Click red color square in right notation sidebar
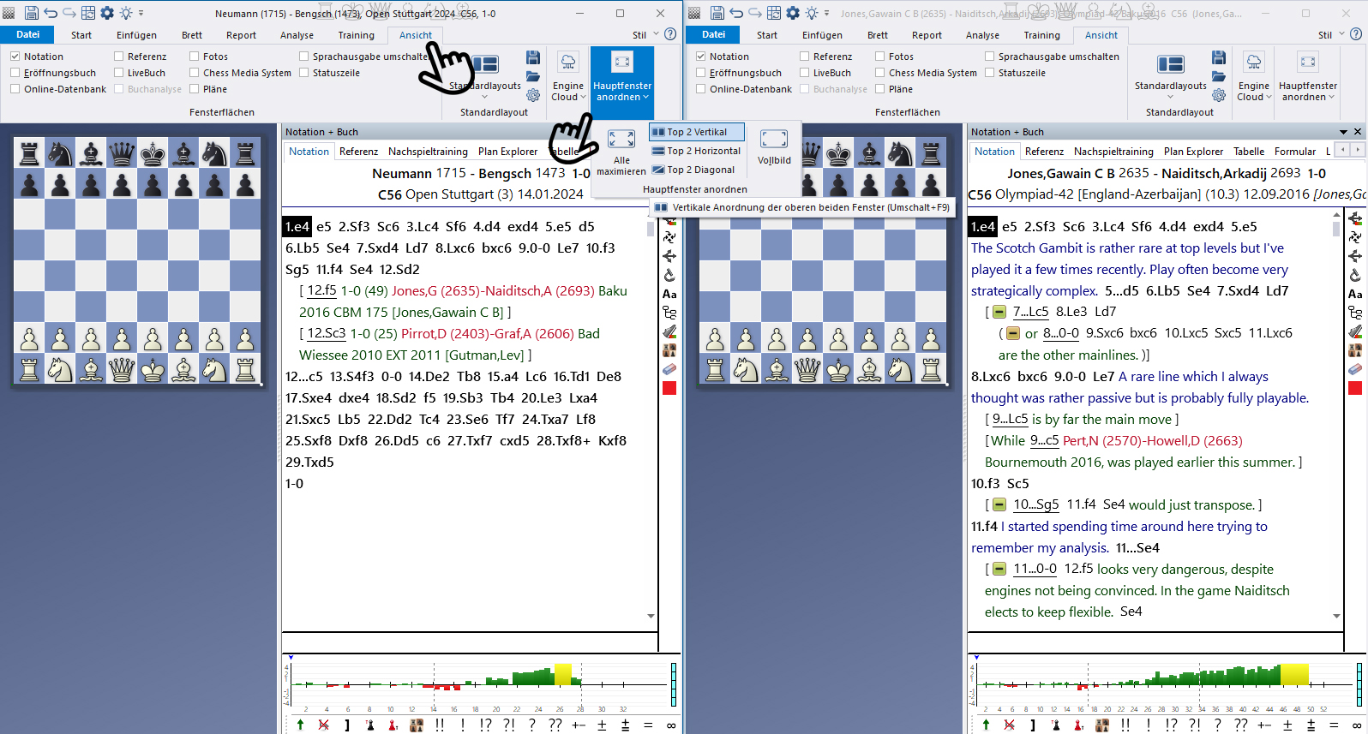 1355,389
